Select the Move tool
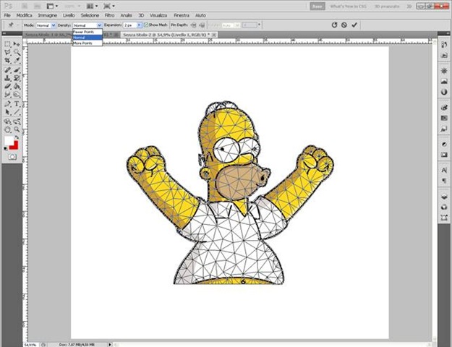Image resolution: width=452 pixels, height=347 pixels. click(17, 44)
